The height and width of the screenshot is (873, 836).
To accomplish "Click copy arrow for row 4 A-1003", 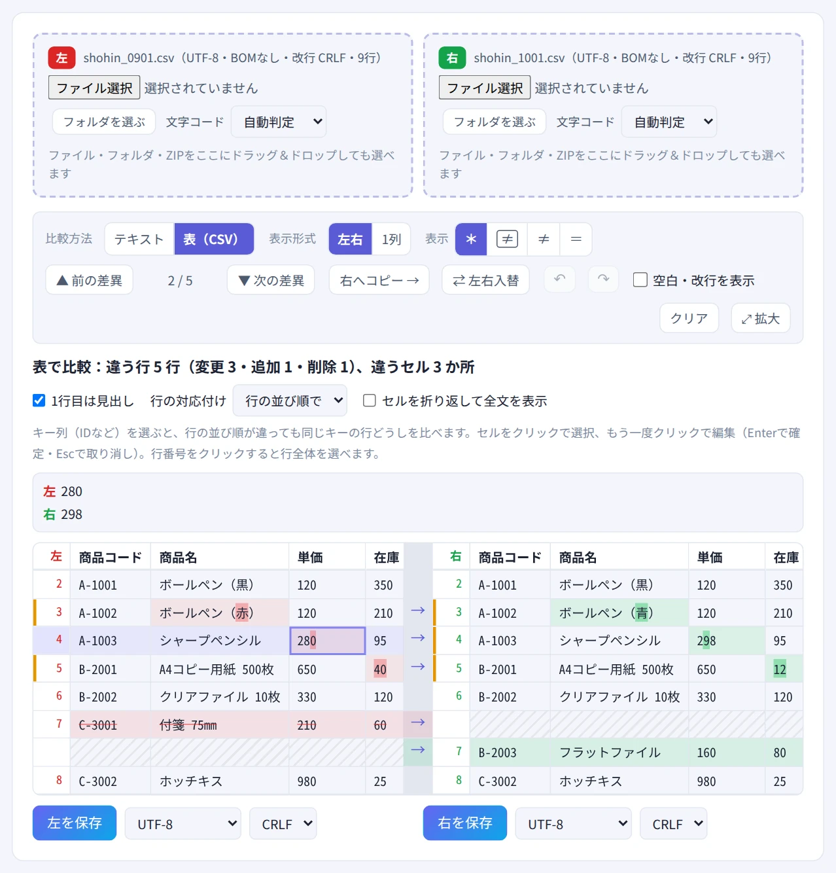I will click(x=418, y=638).
